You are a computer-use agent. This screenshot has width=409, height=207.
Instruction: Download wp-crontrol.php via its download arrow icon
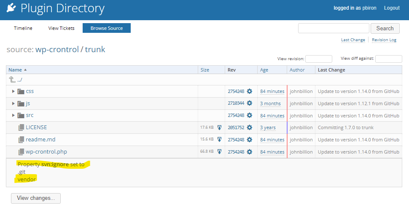219,151
